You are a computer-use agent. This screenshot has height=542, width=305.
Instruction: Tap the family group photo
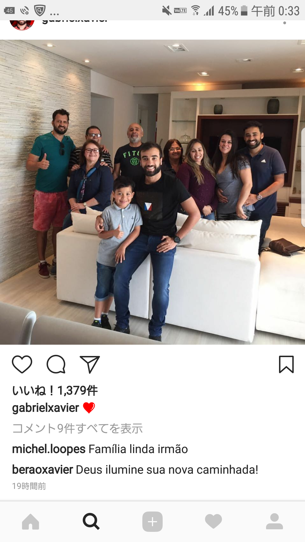[152, 192]
